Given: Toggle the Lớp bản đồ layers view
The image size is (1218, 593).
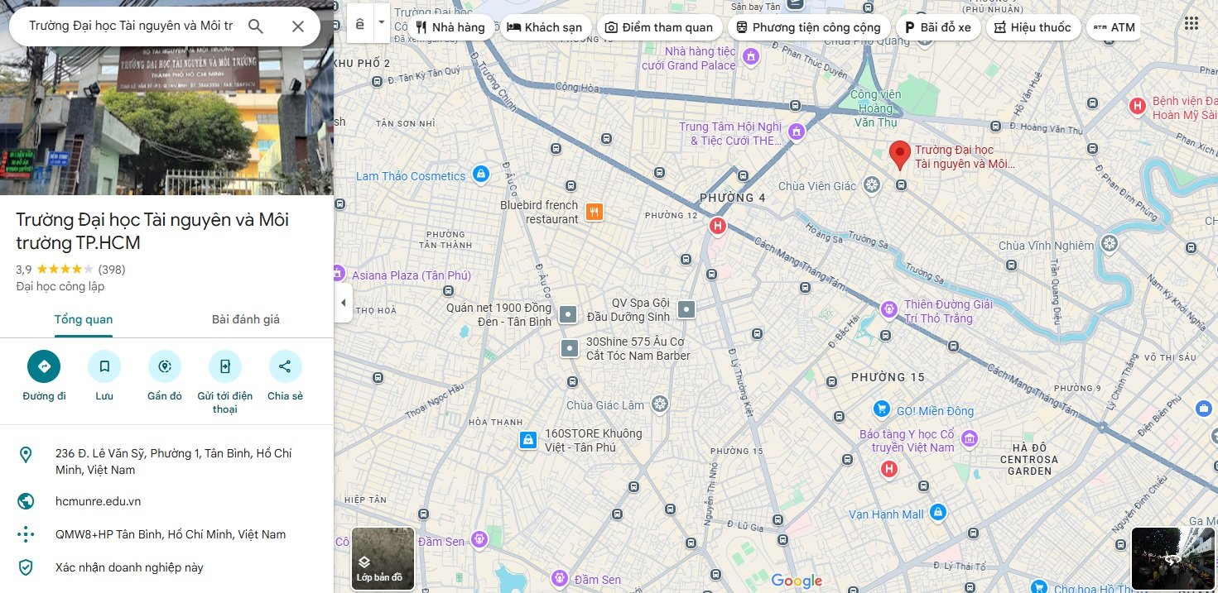Looking at the screenshot, I should 383,558.
